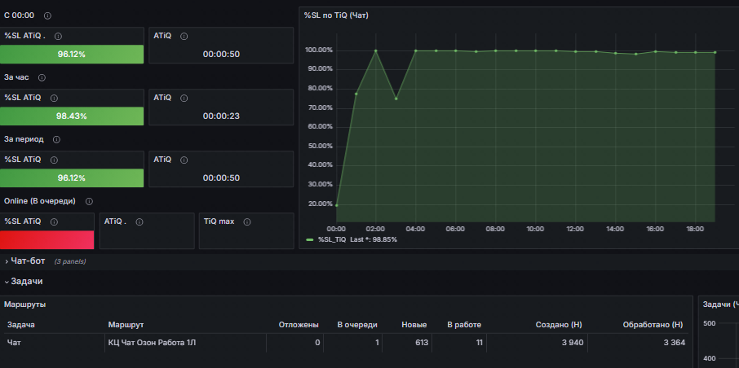739x368 pixels.
Task: Click the '(3 panels)' label beside Чат-бот
Action: (70, 261)
